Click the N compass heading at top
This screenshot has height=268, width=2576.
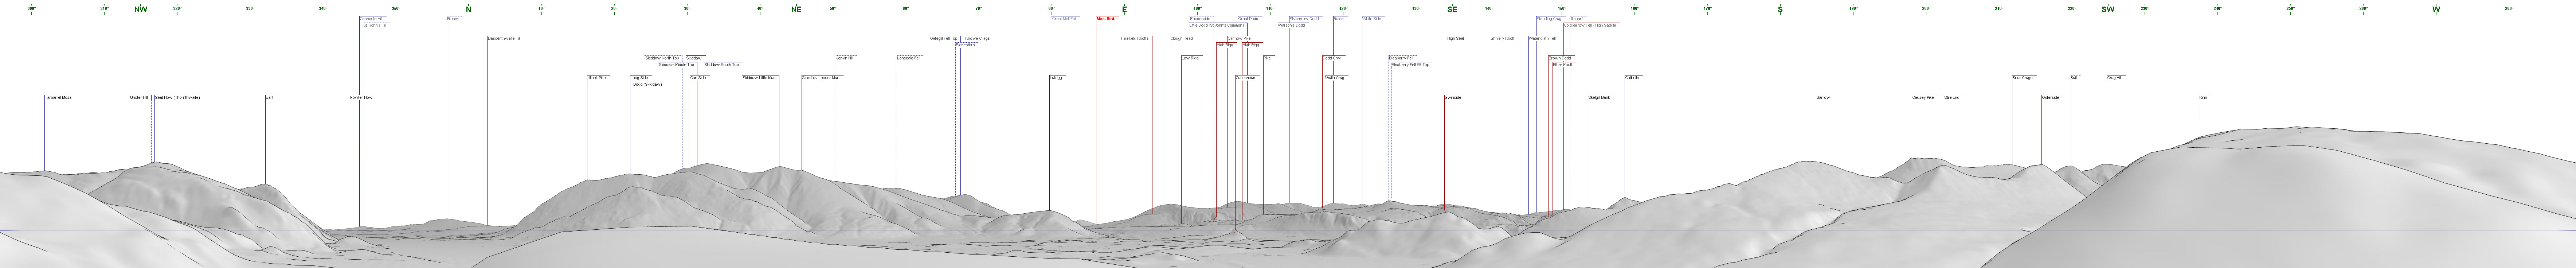(x=468, y=9)
